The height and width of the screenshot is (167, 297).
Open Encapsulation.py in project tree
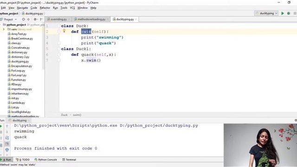pos(20,66)
